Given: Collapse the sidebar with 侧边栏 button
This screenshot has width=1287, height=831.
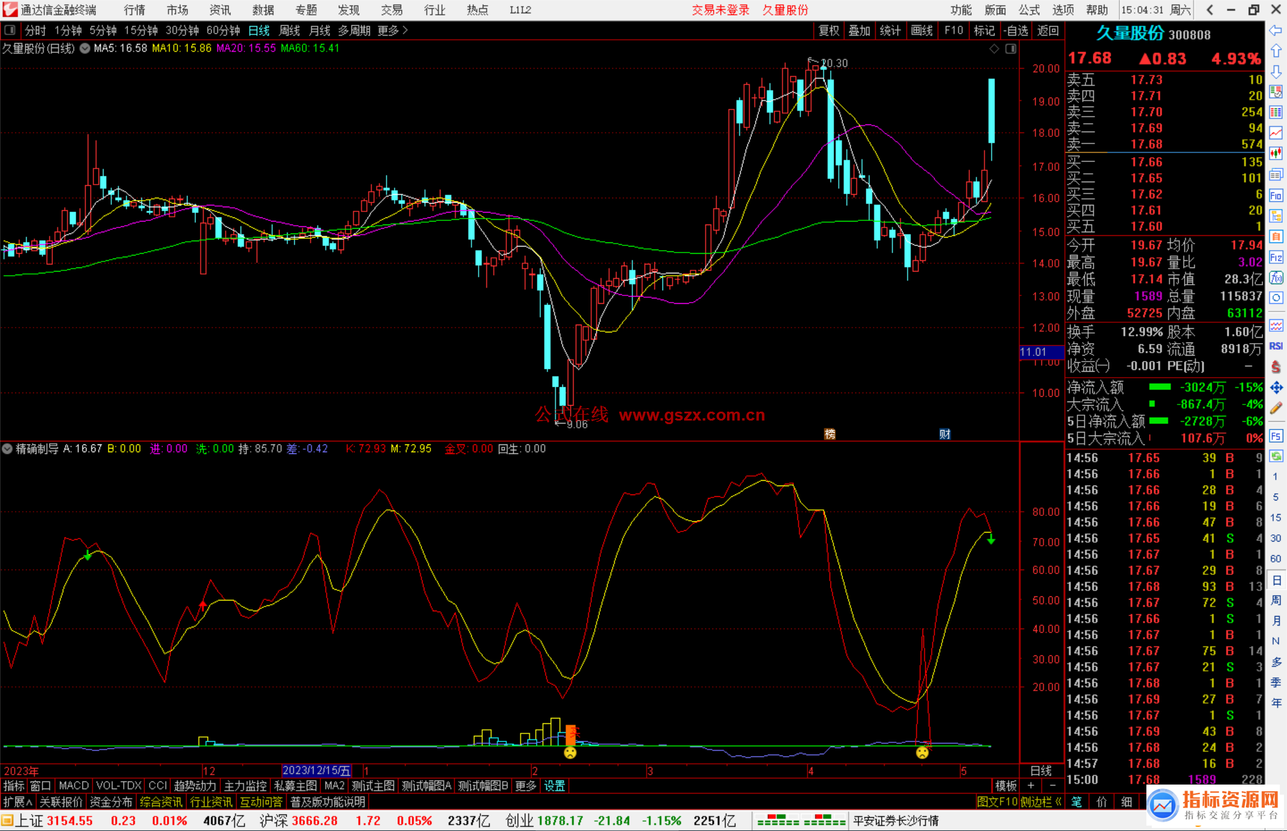Looking at the screenshot, I should [1041, 802].
